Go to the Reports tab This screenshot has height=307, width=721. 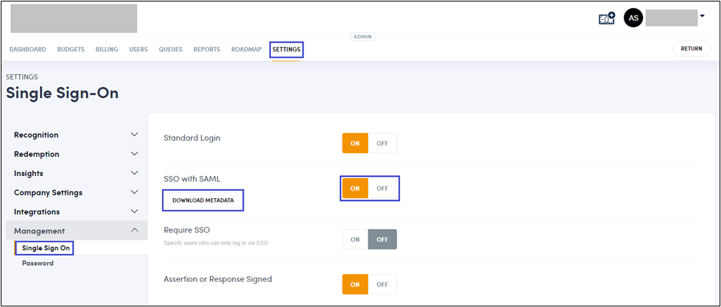tap(207, 49)
